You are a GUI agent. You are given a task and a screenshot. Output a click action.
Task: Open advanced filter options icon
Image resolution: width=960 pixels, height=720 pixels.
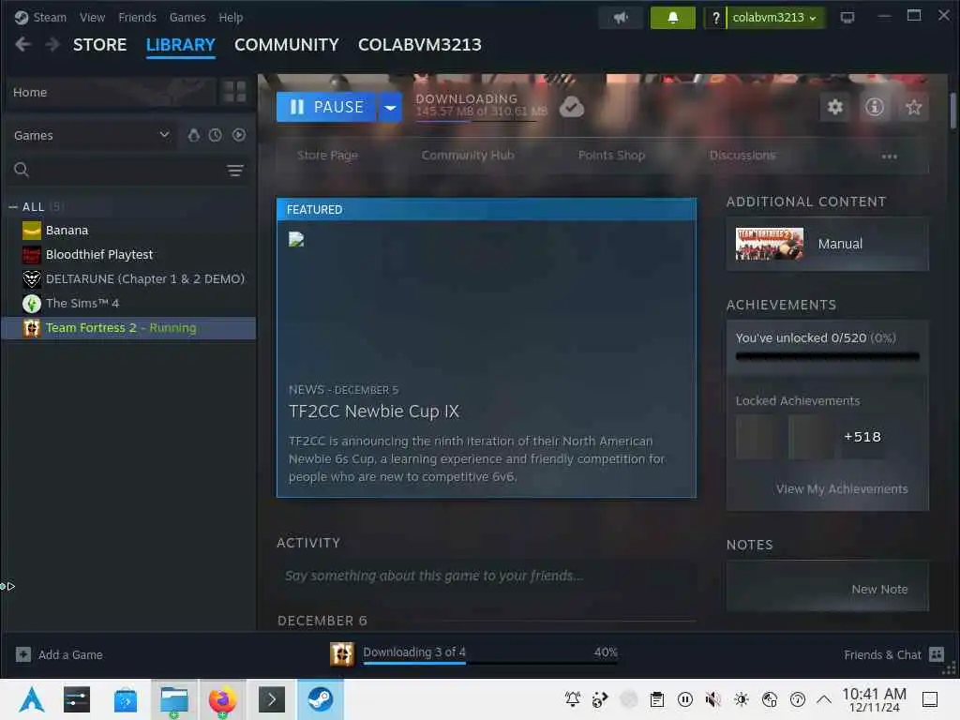tap(235, 171)
